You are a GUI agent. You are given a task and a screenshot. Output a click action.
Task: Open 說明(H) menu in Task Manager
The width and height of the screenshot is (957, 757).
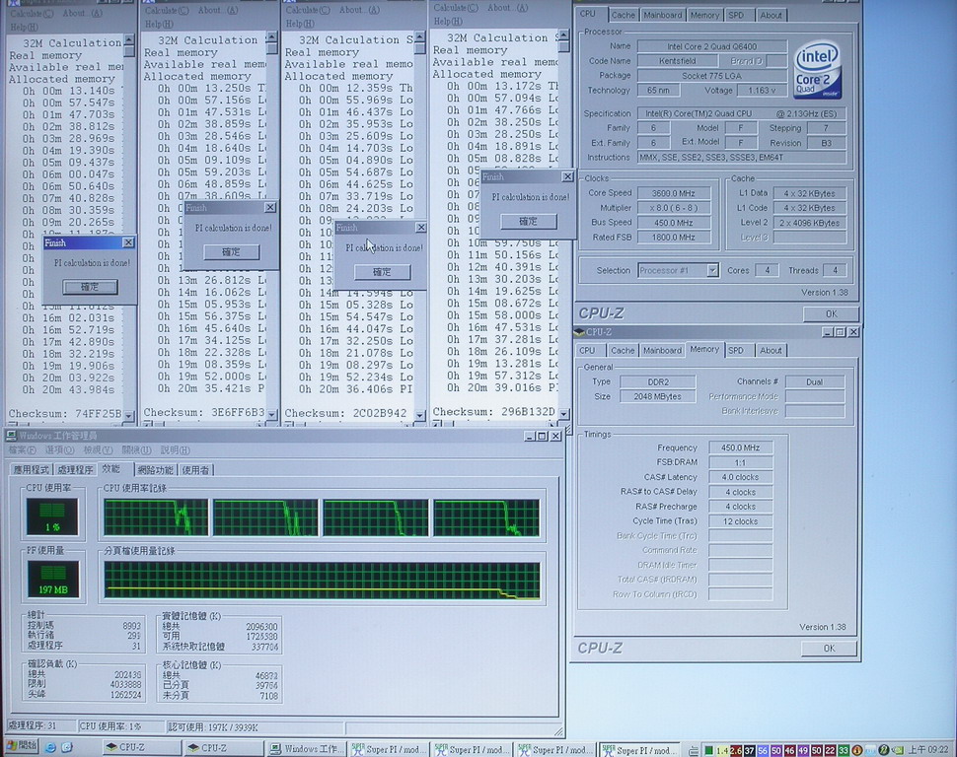(176, 449)
